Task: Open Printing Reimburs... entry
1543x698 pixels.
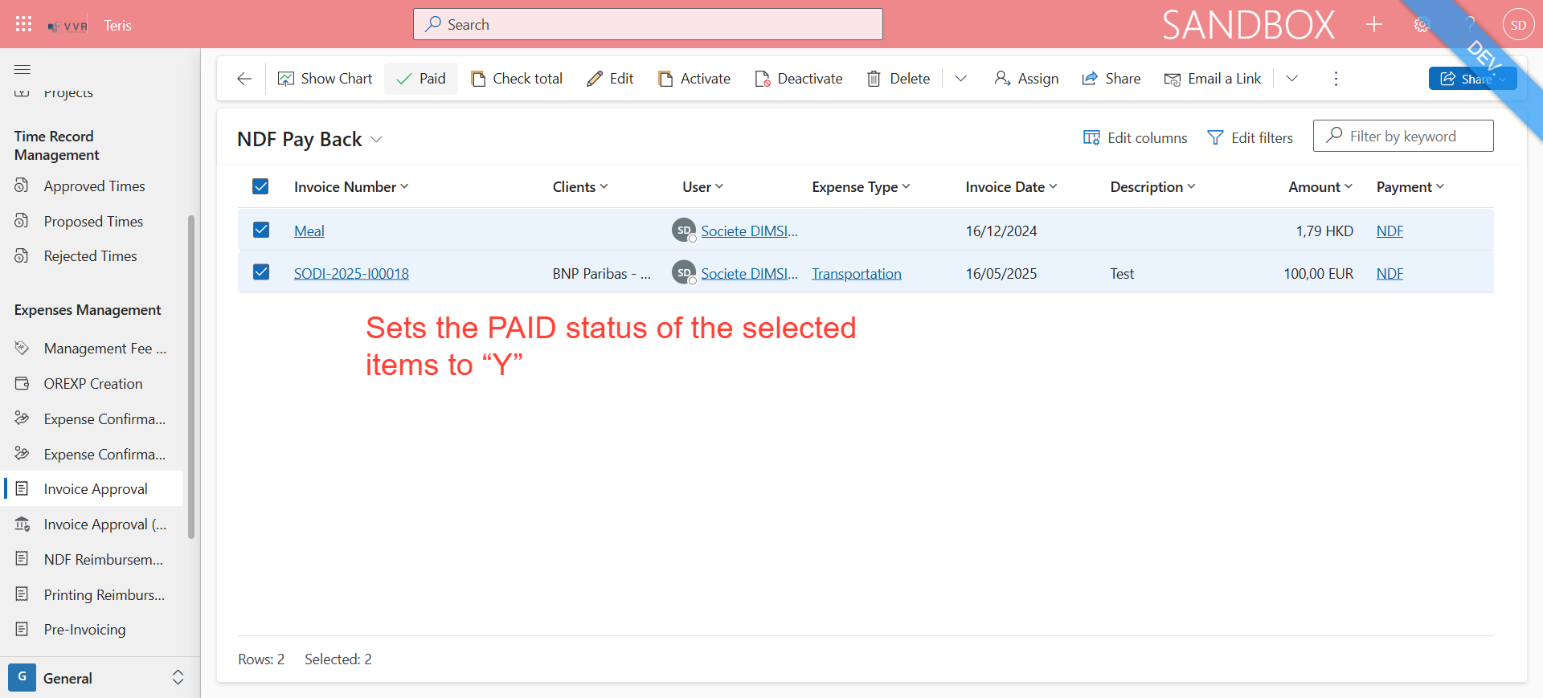Action: pos(93,595)
